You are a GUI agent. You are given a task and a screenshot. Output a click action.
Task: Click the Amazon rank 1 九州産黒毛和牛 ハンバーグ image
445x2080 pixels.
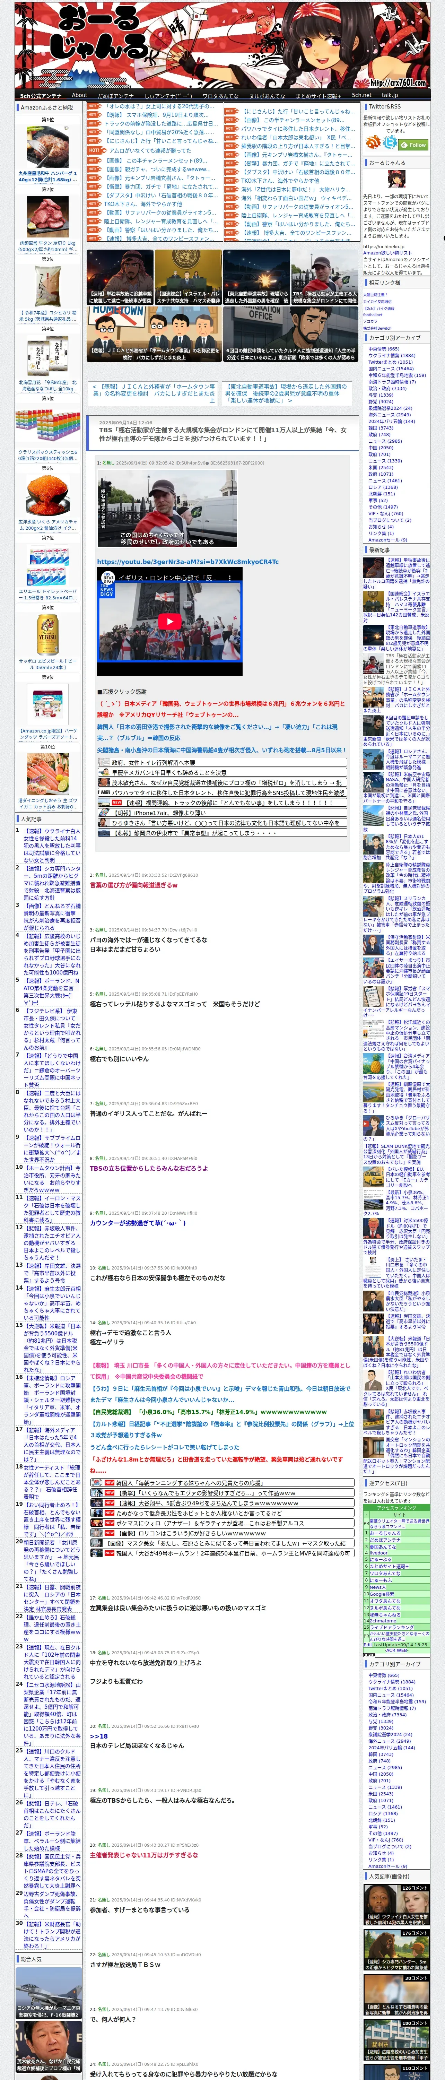(x=47, y=146)
